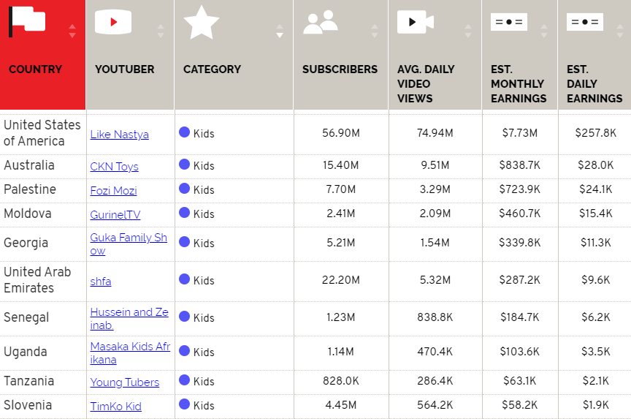This screenshot has height=419, width=631.
Task: Click the CATEGORY column header label
Action: (x=212, y=69)
